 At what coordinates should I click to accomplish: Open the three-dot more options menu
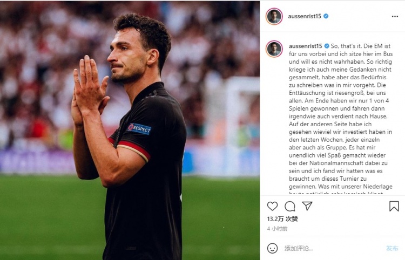pyautogui.click(x=395, y=16)
